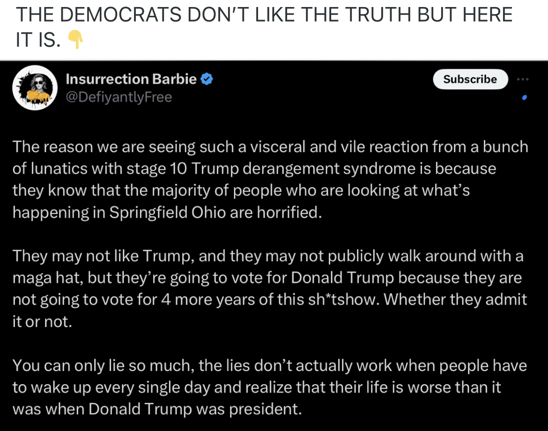The width and height of the screenshot is (548, 431).
Task: Click the blue verified checkmark badge
Action: point(207,79)
